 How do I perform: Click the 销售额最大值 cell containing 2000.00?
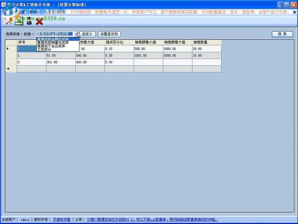click(x=177, y=55)
